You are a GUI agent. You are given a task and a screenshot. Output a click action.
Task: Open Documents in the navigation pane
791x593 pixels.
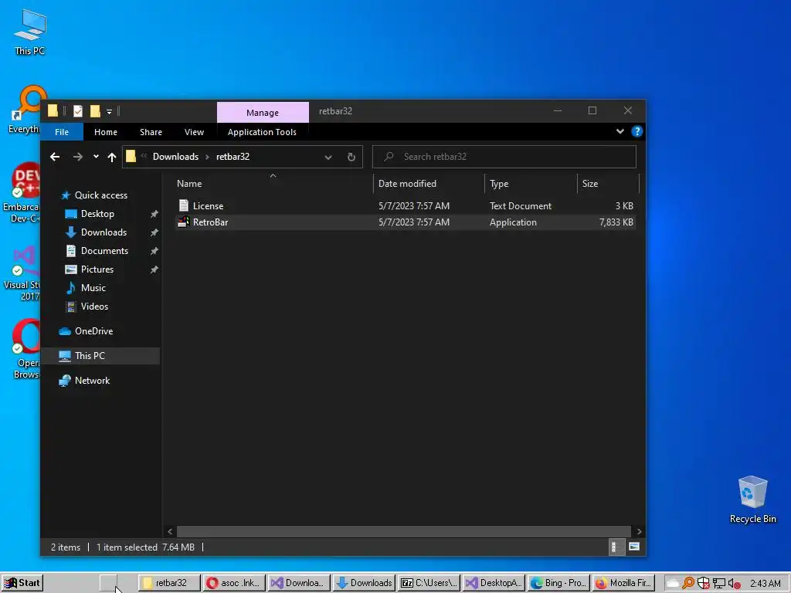104,251
